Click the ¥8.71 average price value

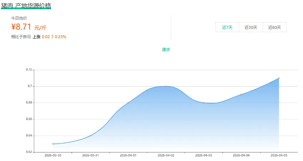coord(21,27)
